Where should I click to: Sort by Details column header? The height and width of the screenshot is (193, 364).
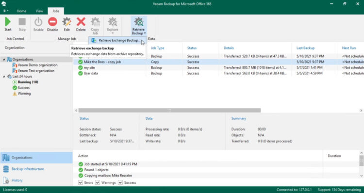pos(229,48)
